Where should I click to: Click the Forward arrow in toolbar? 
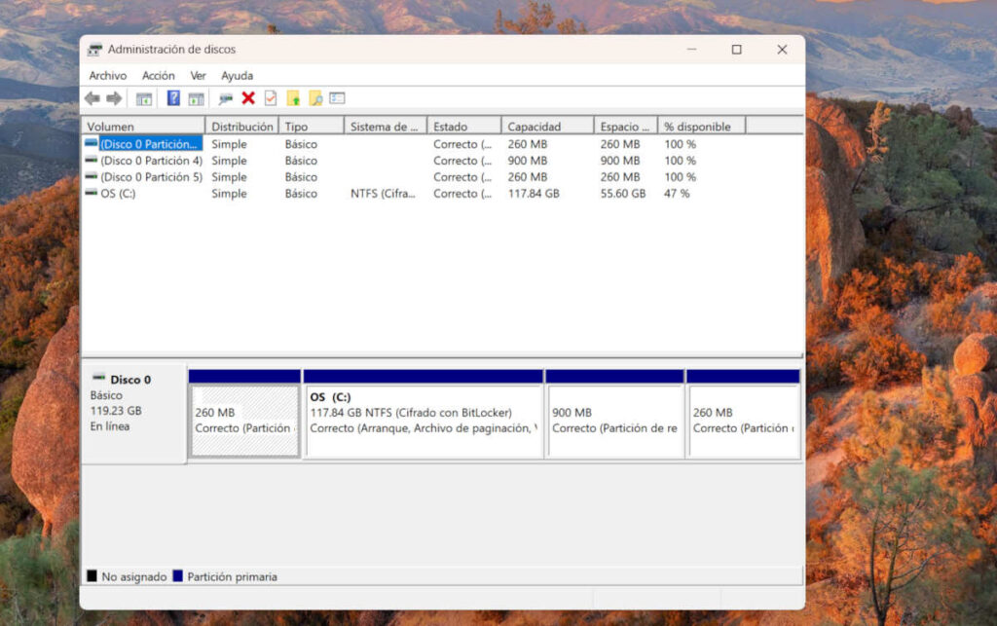114,98
